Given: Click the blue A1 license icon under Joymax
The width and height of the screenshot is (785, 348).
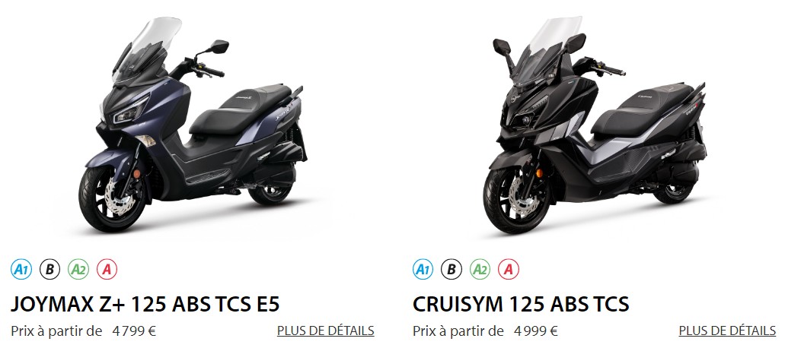Looking at the screenshot, I should pyautogui.click(x=21, y=270).
